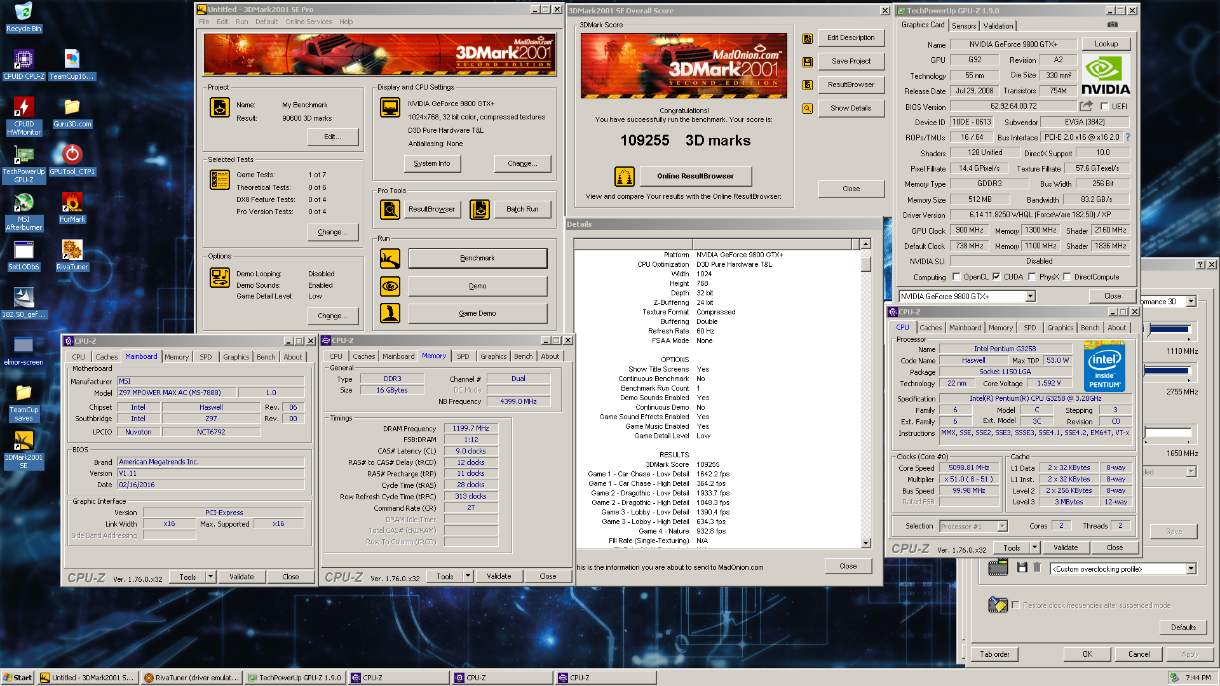This screenshot has height=686, width=1220.
Task: Open CPUID CPU-Z desktop shortcut
Action: pyautogui.click(x=24, y=64)
